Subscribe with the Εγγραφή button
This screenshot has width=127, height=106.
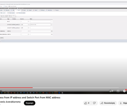point(29,103)
